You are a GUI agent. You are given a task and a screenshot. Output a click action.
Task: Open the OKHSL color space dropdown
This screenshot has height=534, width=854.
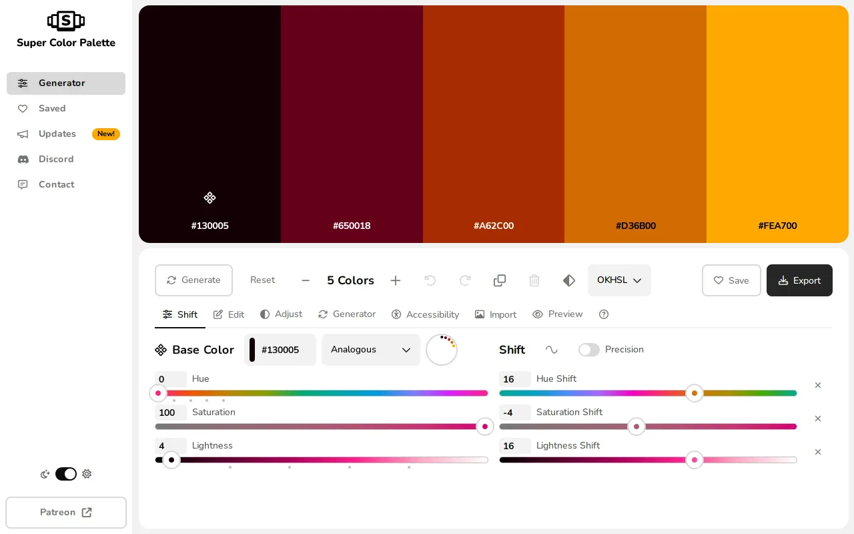pos(619,280)
